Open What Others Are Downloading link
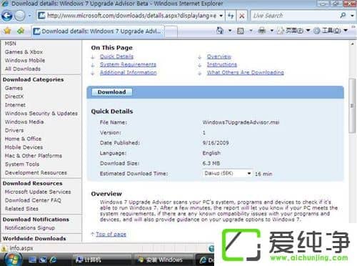Screen dimensions: 357x266 pyautogui.click(x=246, y=73)
